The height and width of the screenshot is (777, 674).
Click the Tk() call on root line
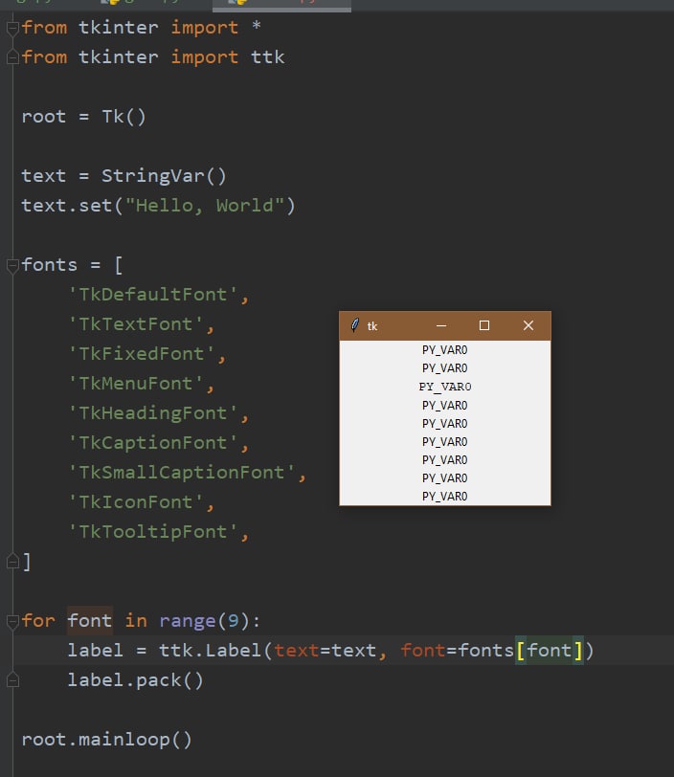coord(124,117)
